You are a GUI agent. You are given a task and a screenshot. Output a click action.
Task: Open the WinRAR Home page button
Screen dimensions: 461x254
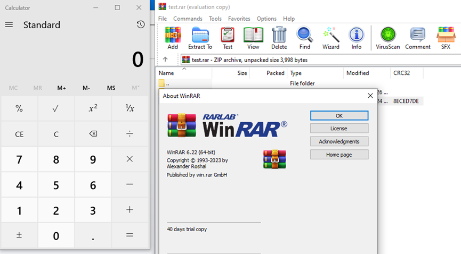coord(339,155)
